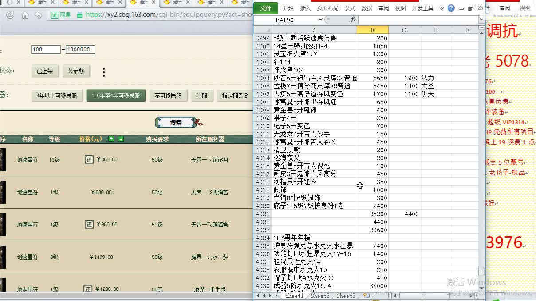The image size is (536, 301).
Task: Go to first sheet navigation arrow
Action: [258, 295]
